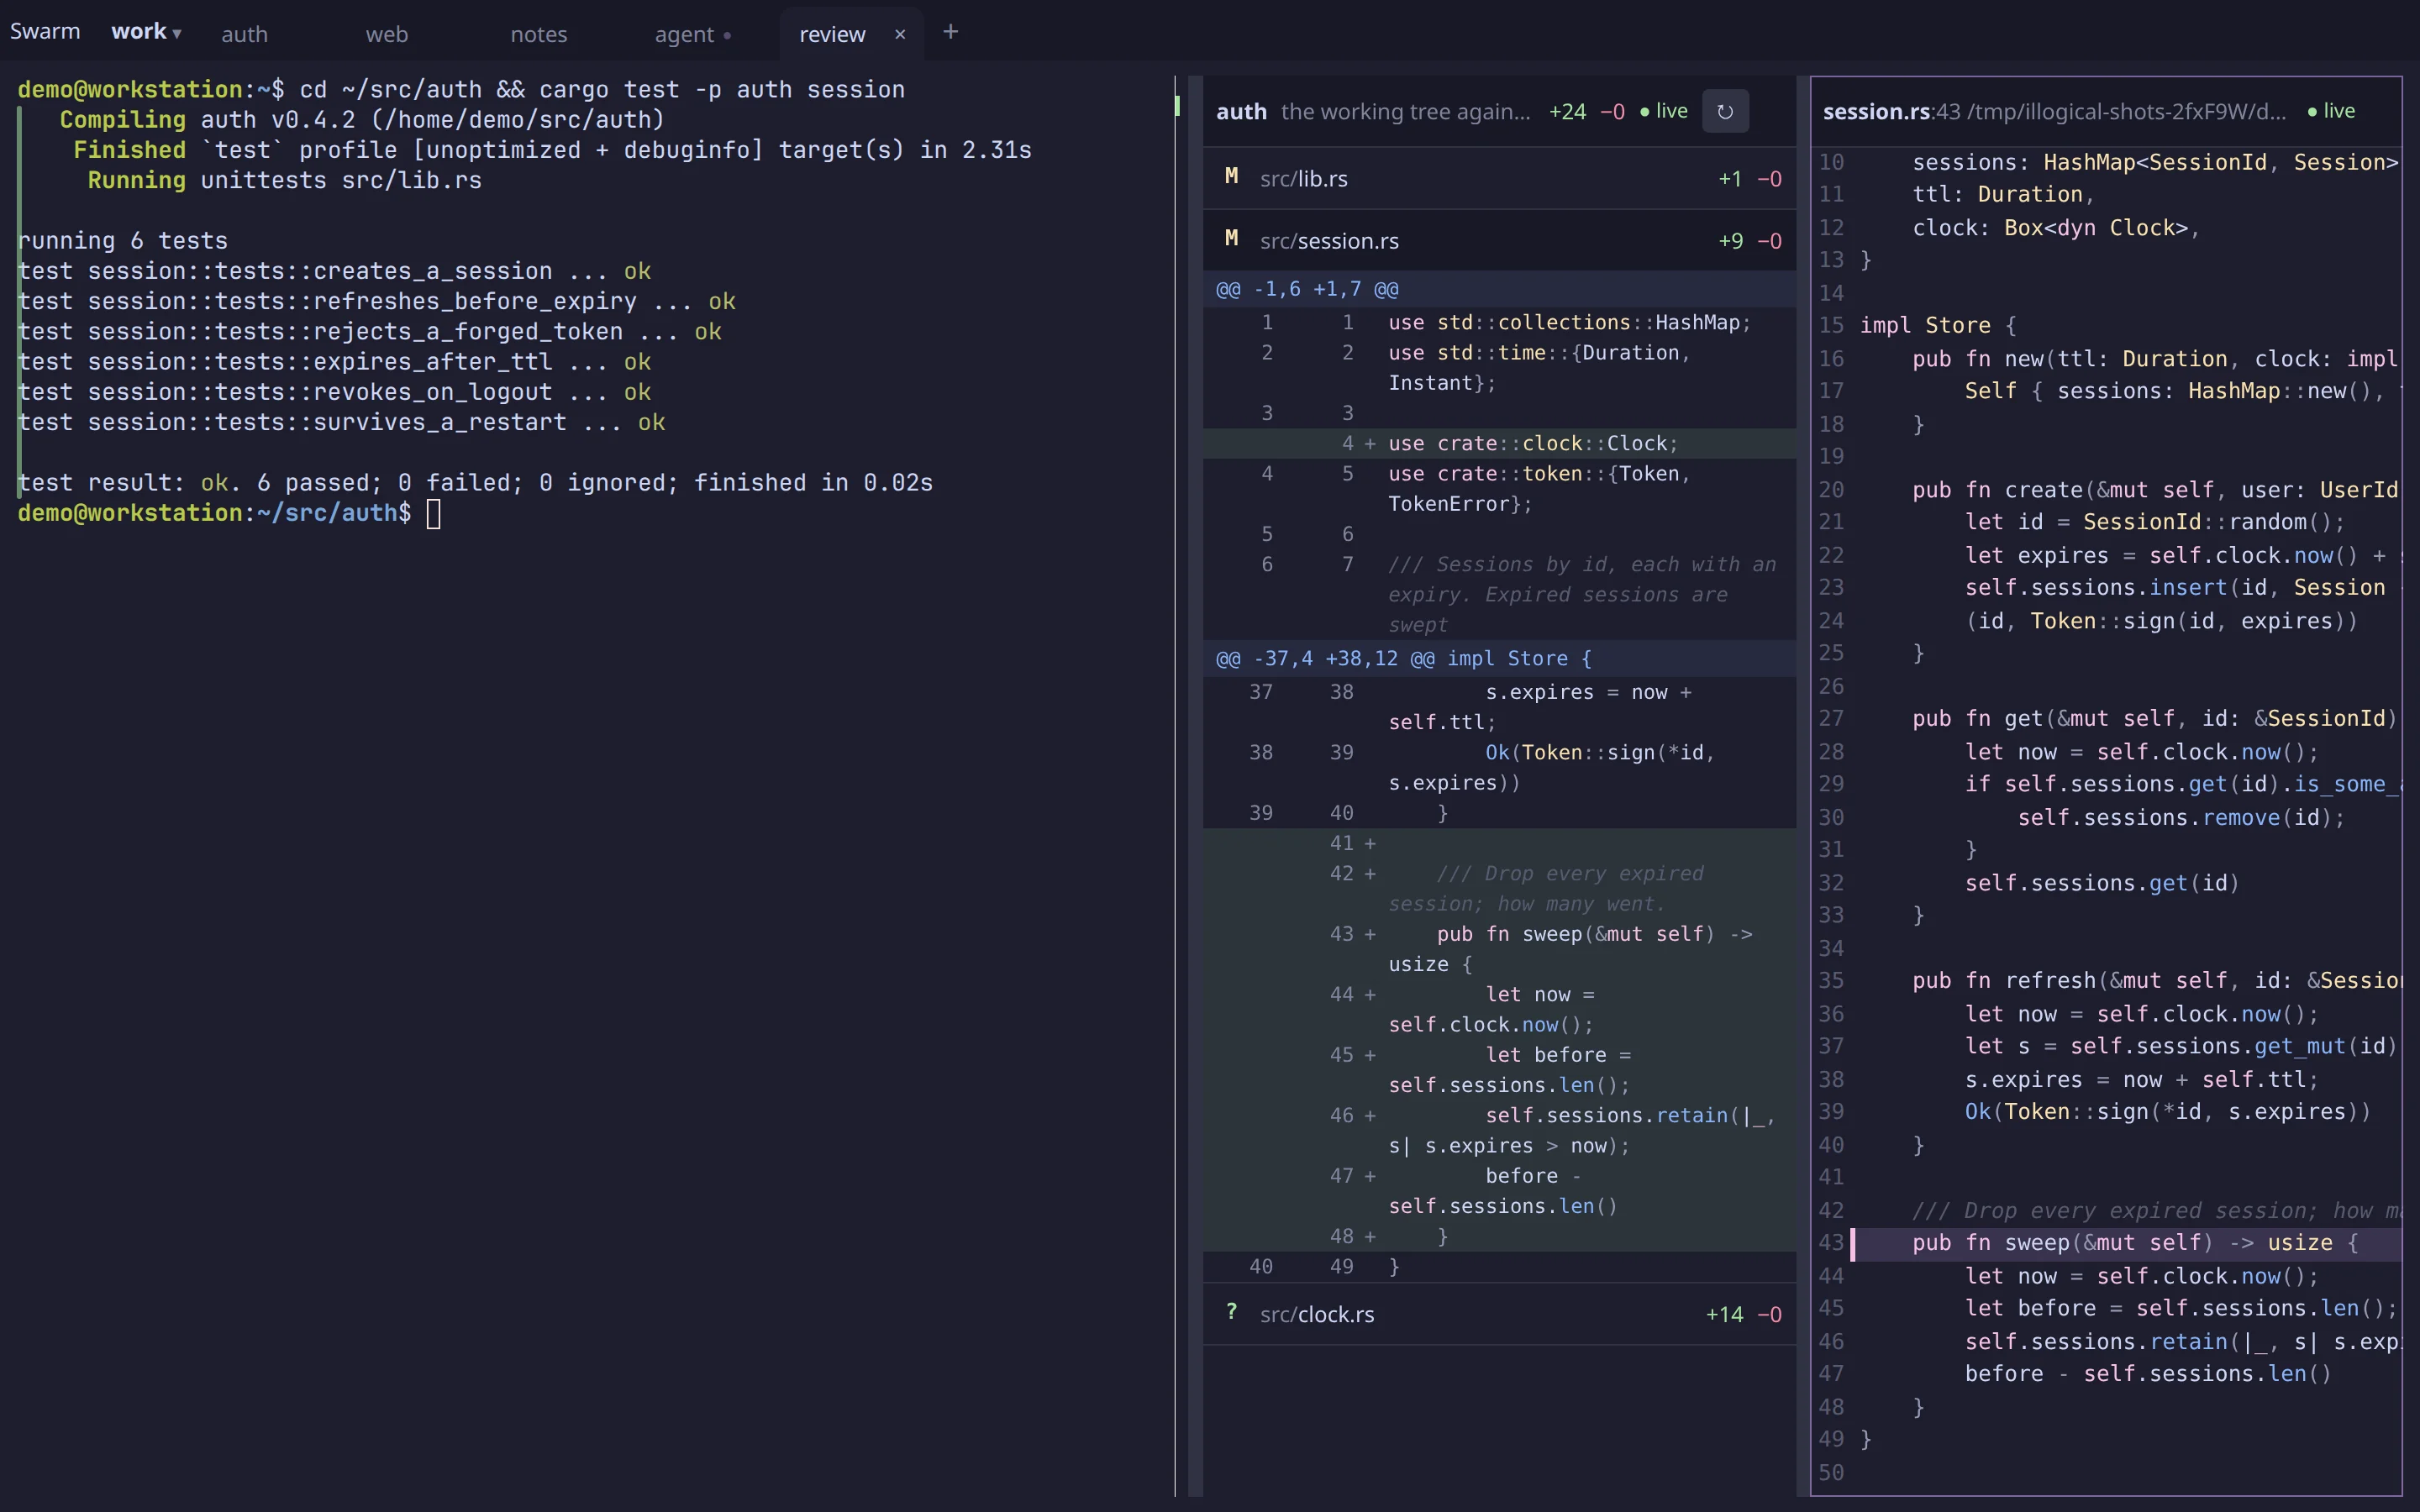Add a new tab with the plus icon
The image size is (2420, 1512).
click(x=950, y=32)
